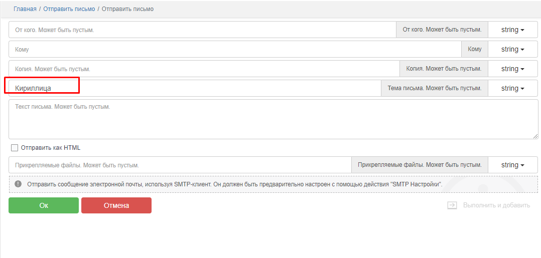This screenshot has height=258, width=541.
Task: Go to Главная in the breadcrumb
Action: tap(25, 9)
